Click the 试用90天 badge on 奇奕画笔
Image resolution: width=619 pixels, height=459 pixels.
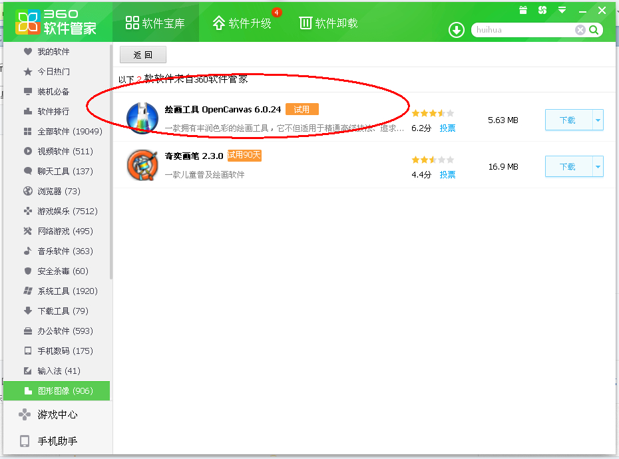tap(244, 155)
